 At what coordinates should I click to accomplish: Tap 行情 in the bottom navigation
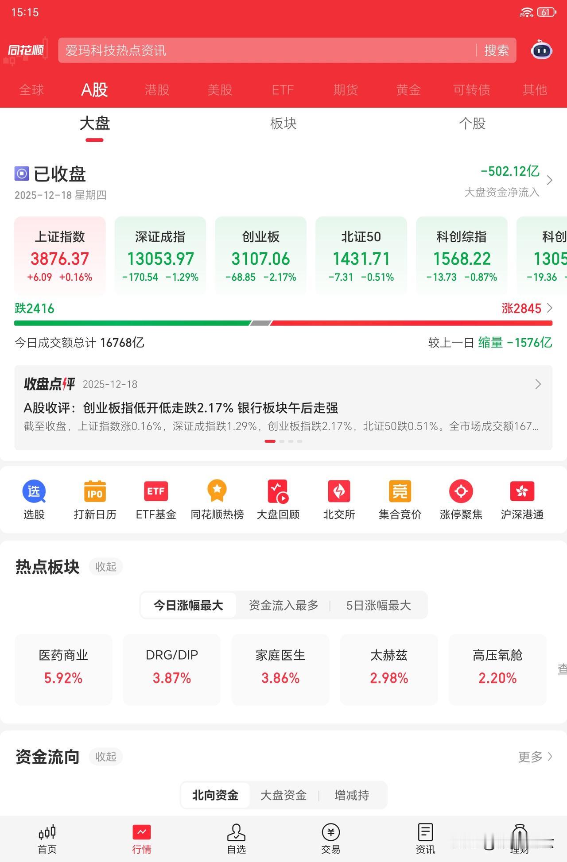pos(142,839)
